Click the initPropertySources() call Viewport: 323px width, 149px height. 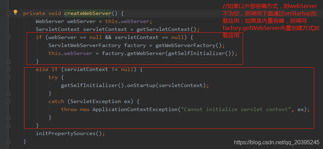(70, 133)
